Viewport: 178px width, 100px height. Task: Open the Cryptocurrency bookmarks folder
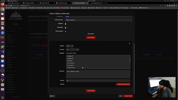48,8
